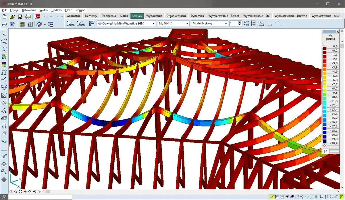The image size is (345, 200).
Task: Switch to the Wymiarowanie - Stal tab
Action: click(x=257, y=16)
